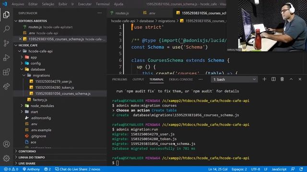Viewport: 307px width, 172px height.
Task: Split the terminal panel
Action: tap(273, 79)
